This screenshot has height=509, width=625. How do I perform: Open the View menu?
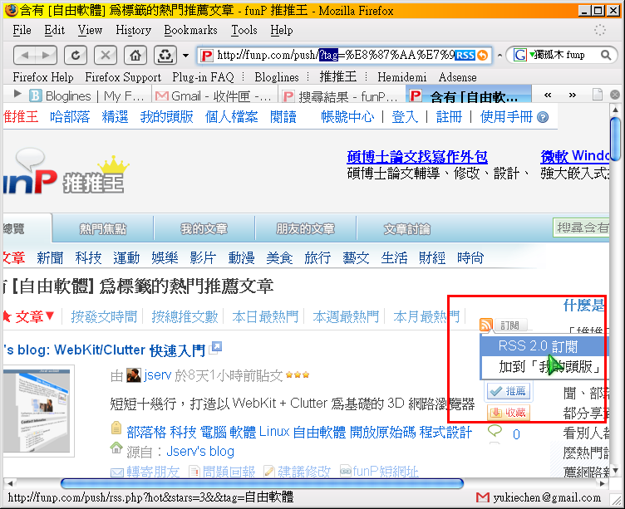tap(90, 30)
